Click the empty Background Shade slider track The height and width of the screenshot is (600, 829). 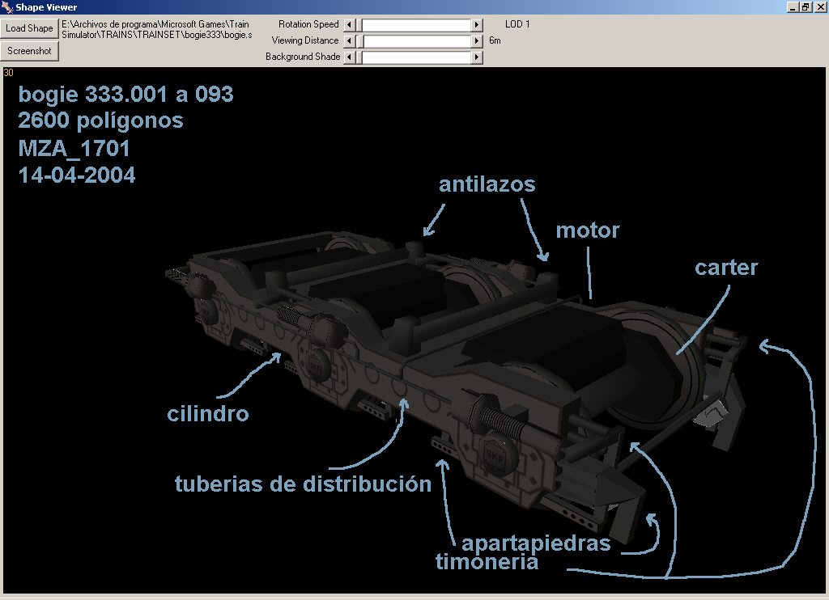417,57
